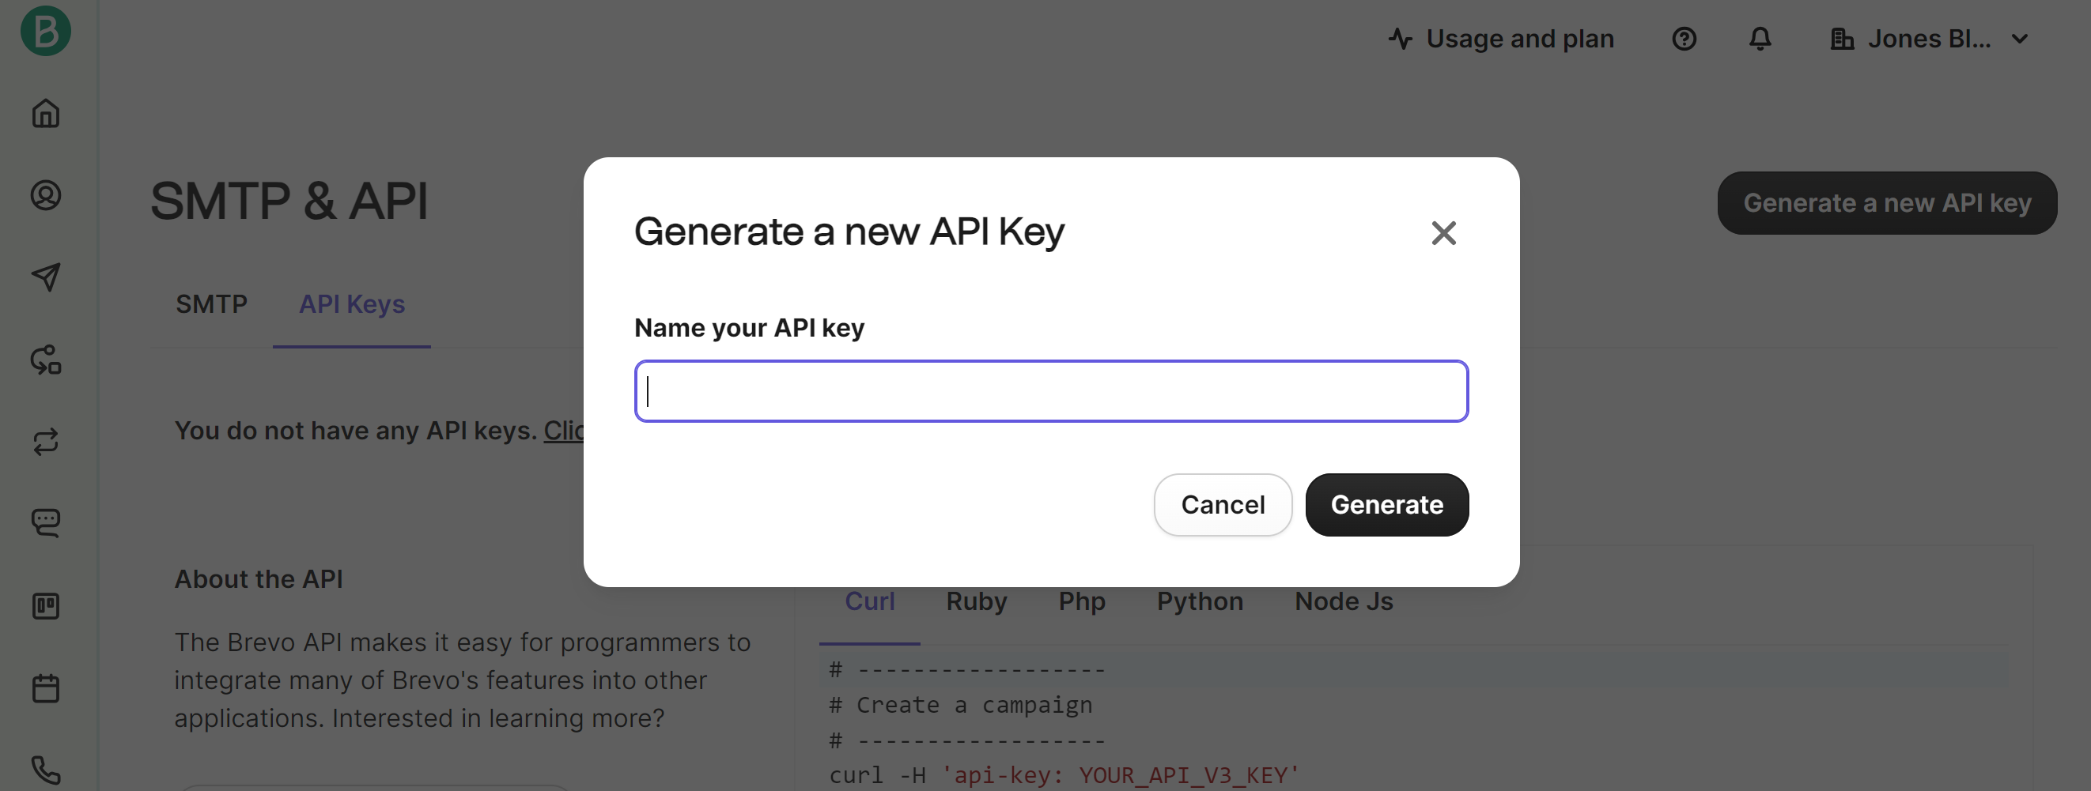
Task: Click the 'About the API' heading
Action: click(258, 579)
